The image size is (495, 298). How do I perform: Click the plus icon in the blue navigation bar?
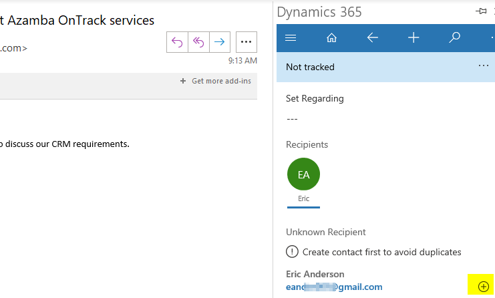click(414, 38)
